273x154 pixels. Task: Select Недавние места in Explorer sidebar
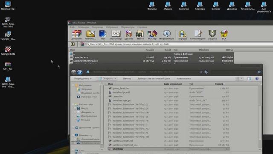pos(90,93)
